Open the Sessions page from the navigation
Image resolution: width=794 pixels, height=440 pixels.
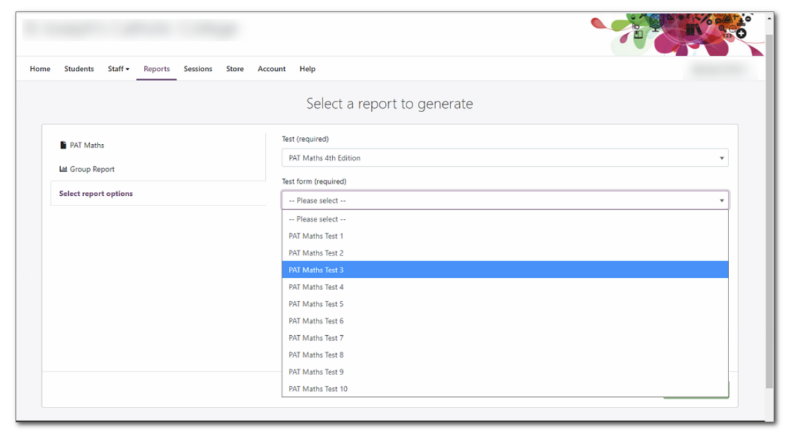[x=197, y=68]
